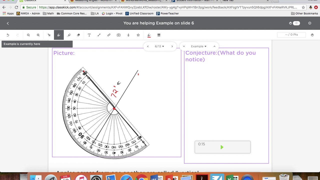
Task: Click the undo arrow in the toolbar
Action: click(x=8, y=35)
